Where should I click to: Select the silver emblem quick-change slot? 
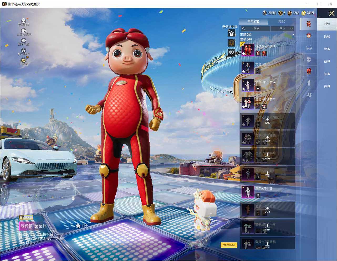(x=232, y=53)
